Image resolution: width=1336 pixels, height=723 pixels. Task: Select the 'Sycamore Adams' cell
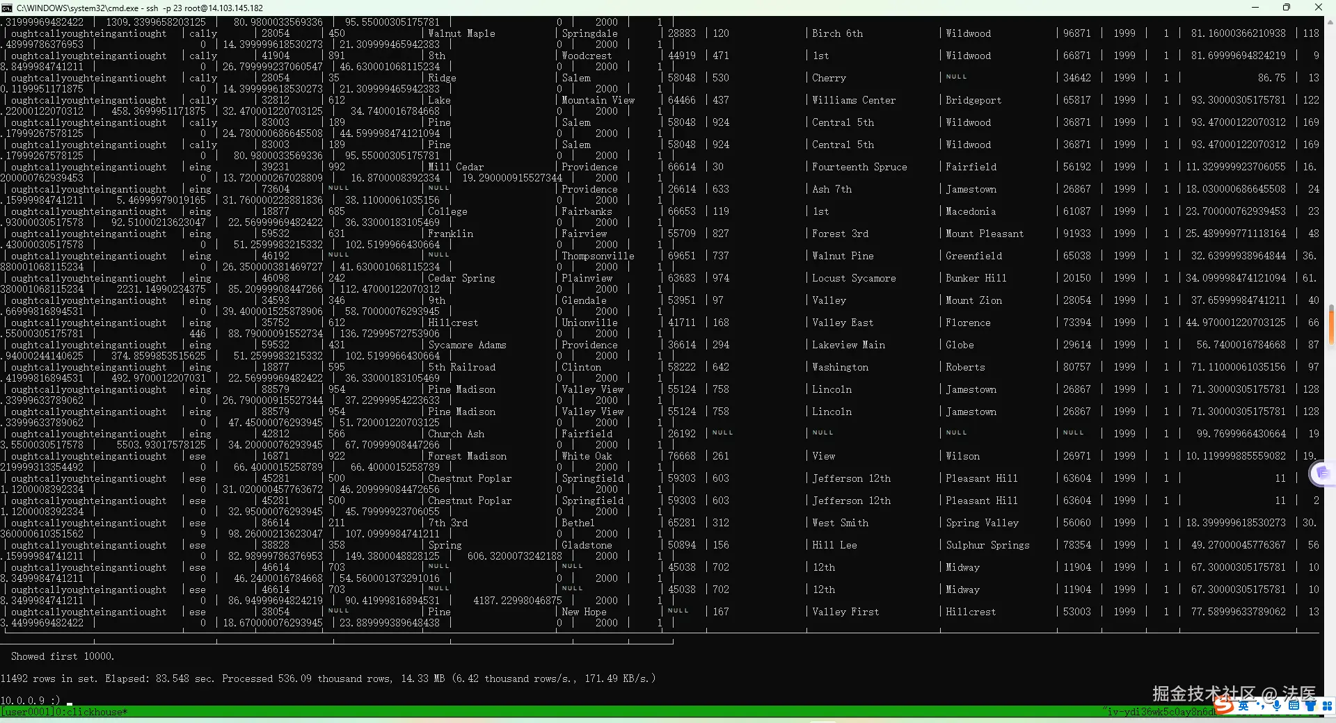point(467,345)
